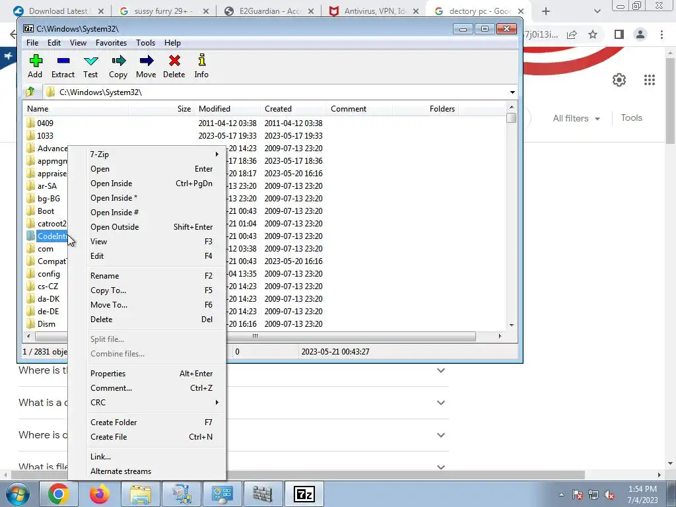The width and height of the screenshot is (676, 507).
Task: Switch to the E2Guardian browser tab
Action: coord(269,11)
